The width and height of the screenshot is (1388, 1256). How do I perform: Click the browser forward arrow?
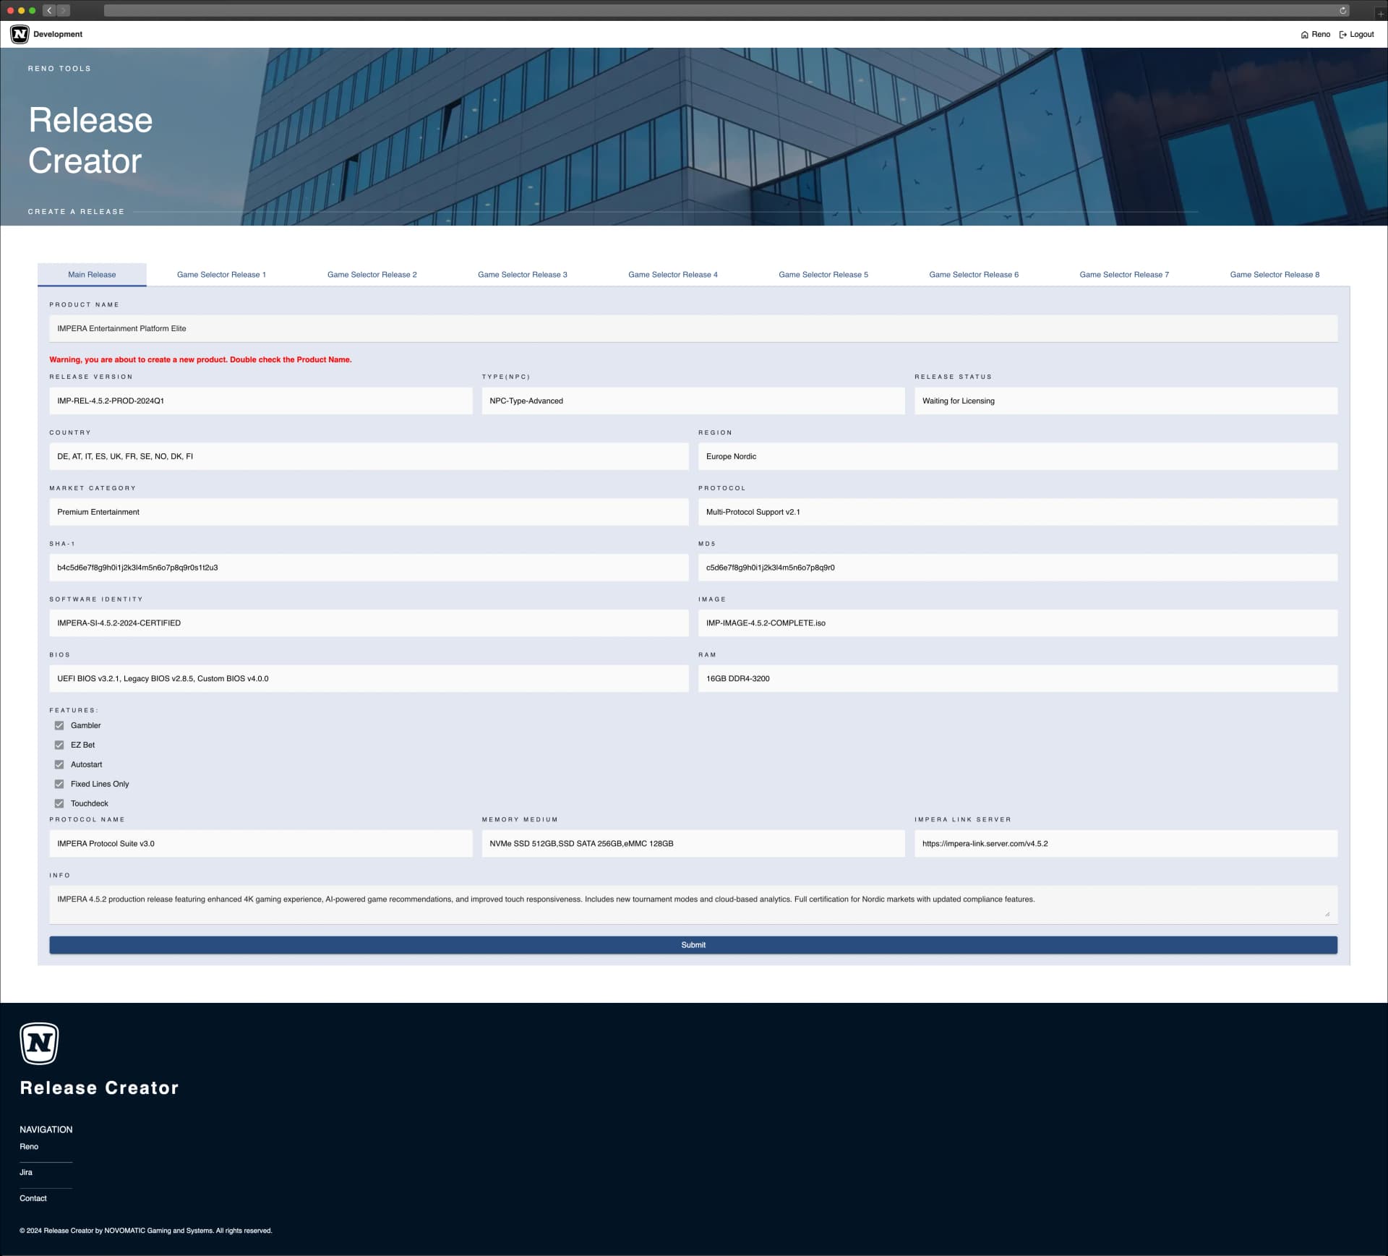tap(64, 10)
